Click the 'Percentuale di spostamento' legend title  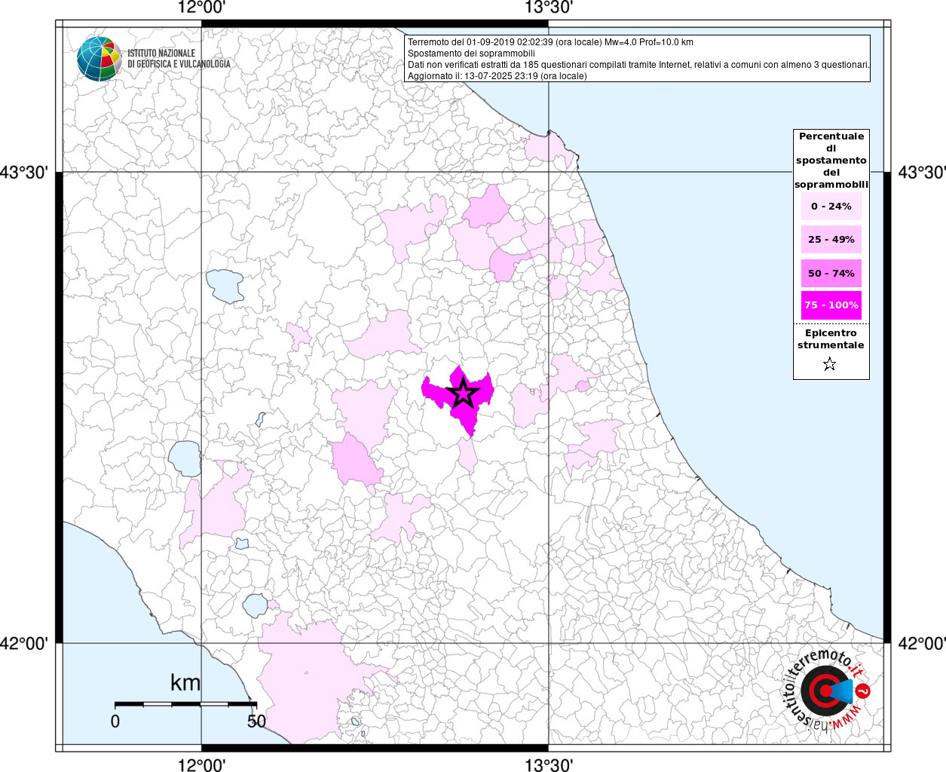pyautogui.click(x=831, y=161)
